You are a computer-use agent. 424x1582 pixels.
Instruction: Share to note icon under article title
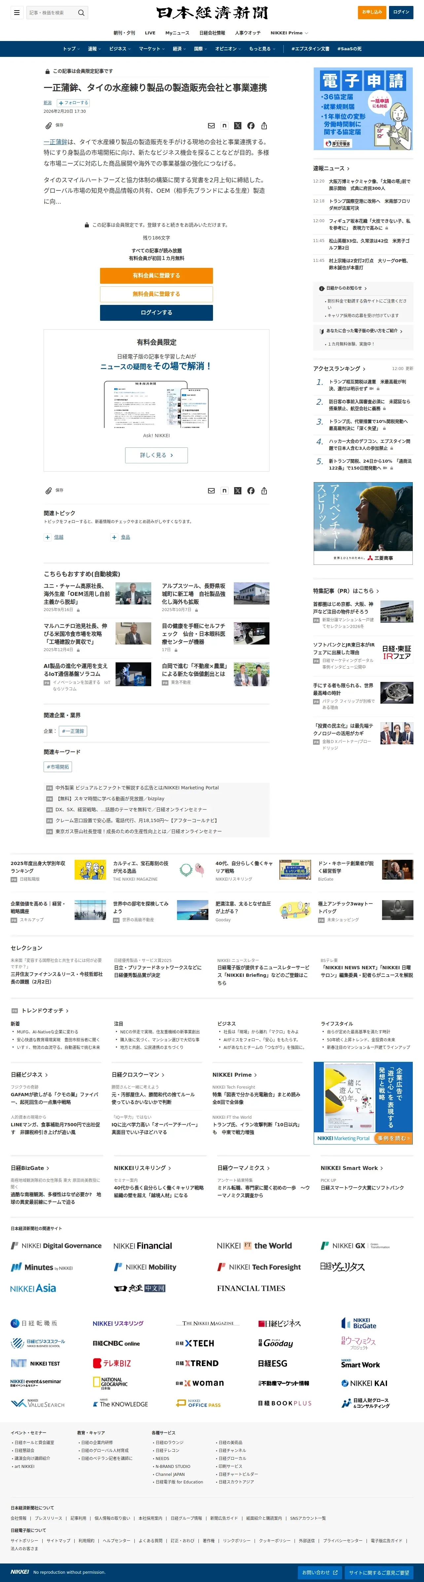tap(225, 126)
